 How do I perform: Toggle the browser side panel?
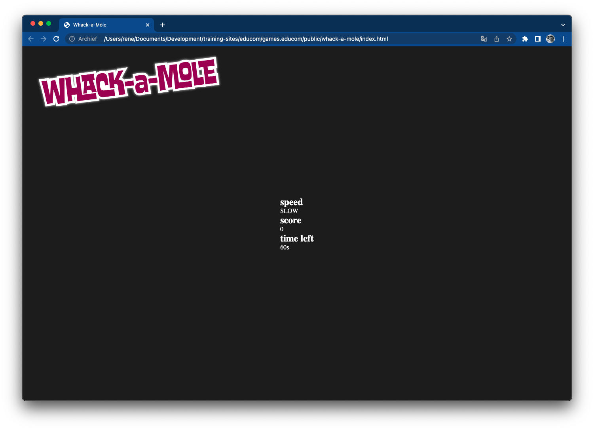538,39
